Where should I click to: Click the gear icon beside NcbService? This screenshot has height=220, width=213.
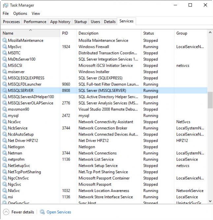pyautogui.click(x=5, y=128)
